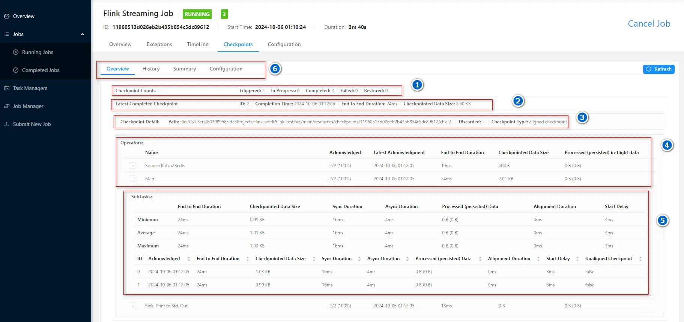The image size is (684, 322).
Task: Click 18ms duration for Sink row
Action: [x=446, y=306]
